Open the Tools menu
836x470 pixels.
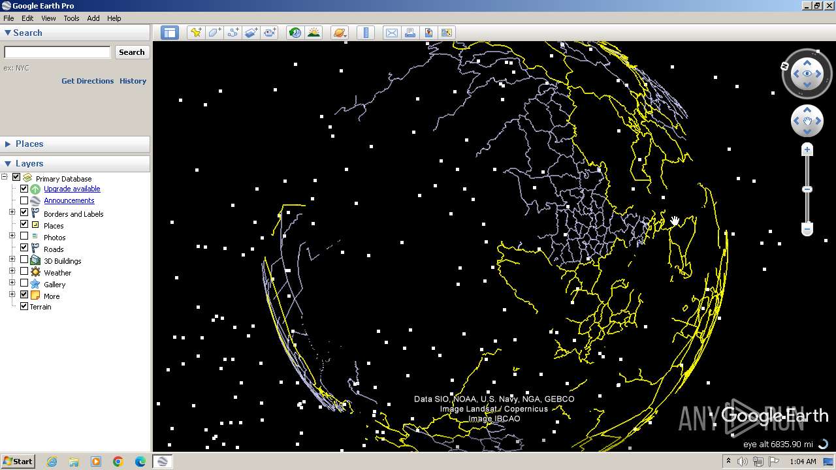coord(71,18)
